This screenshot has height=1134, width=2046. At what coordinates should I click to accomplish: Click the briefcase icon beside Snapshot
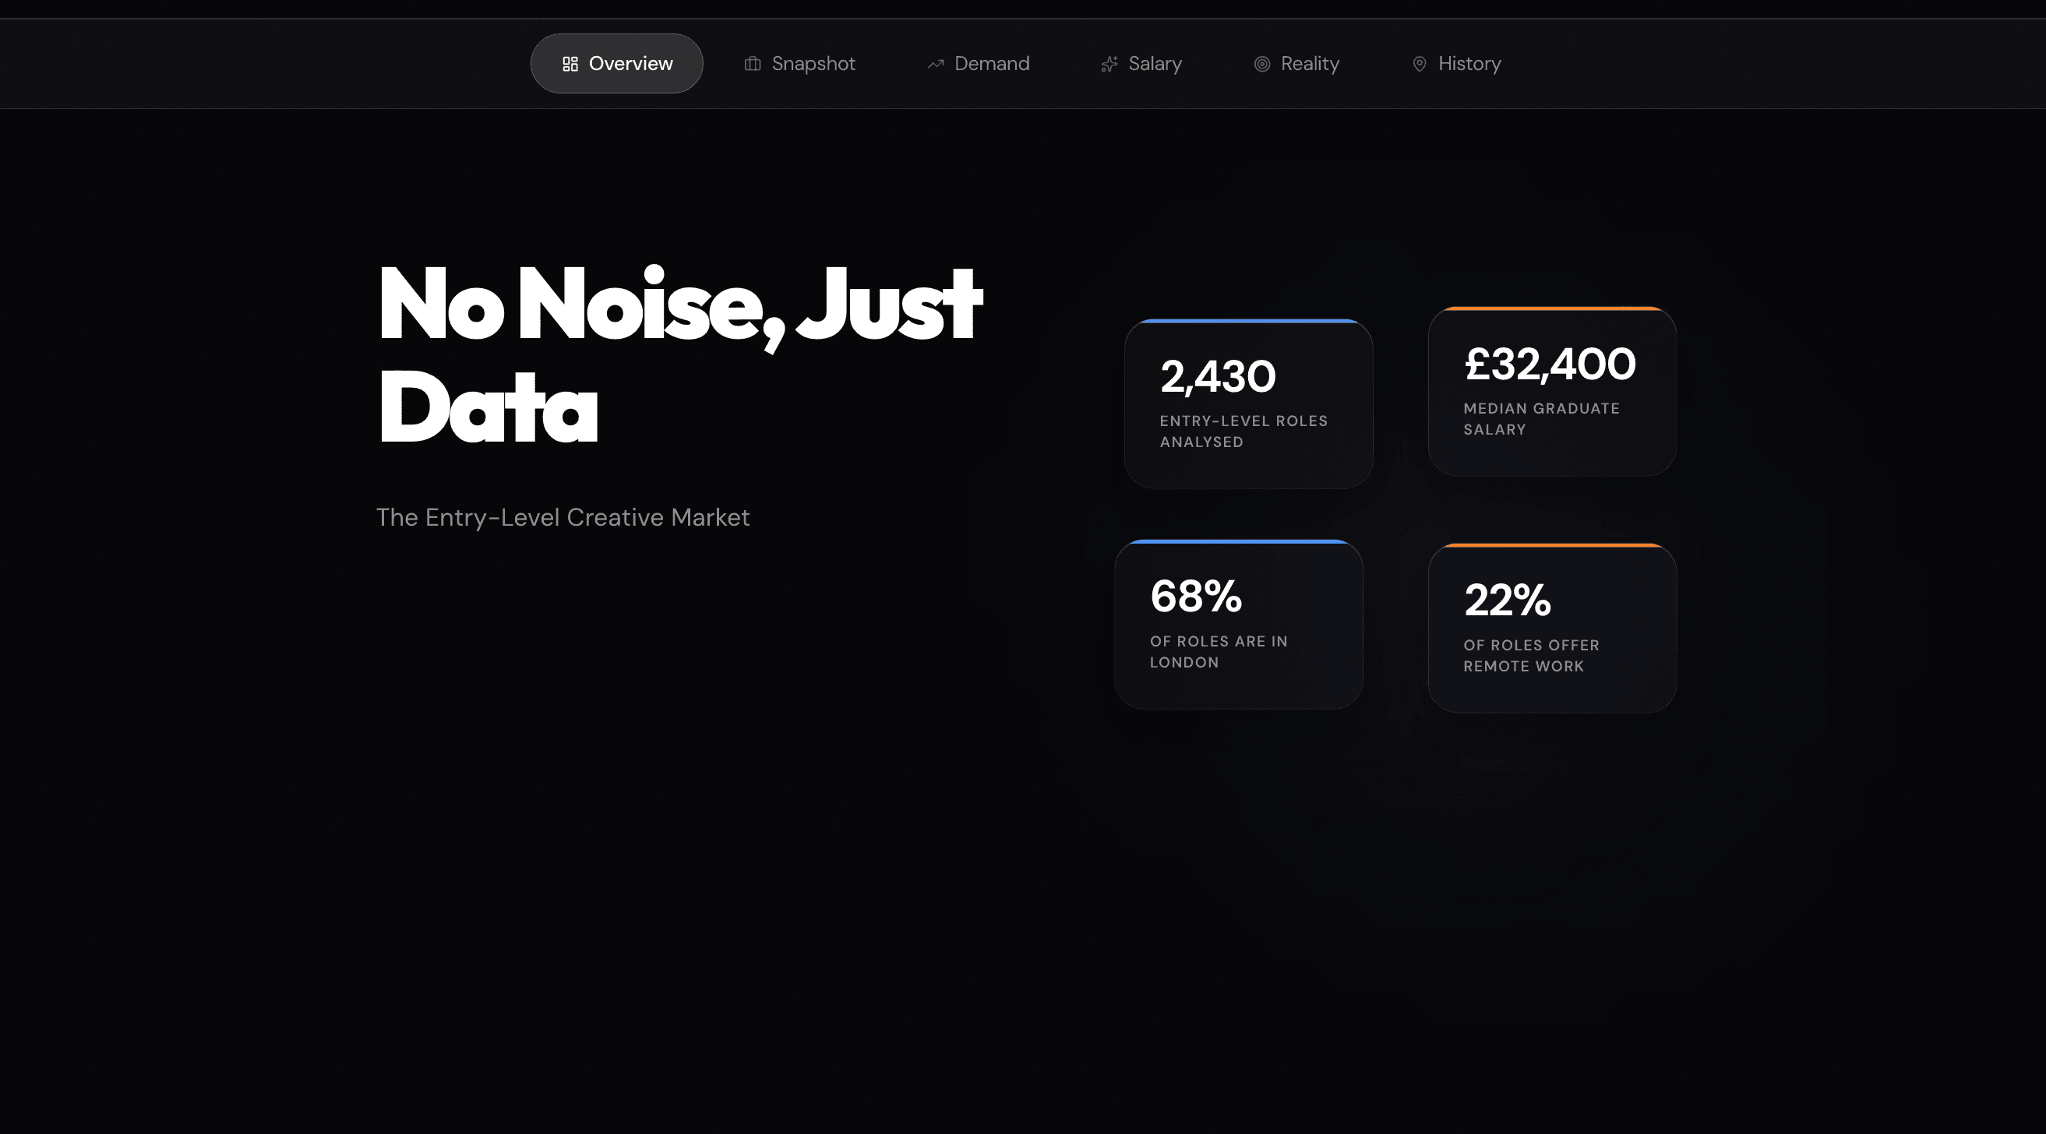pyautogui.click(x=752, y=64)
